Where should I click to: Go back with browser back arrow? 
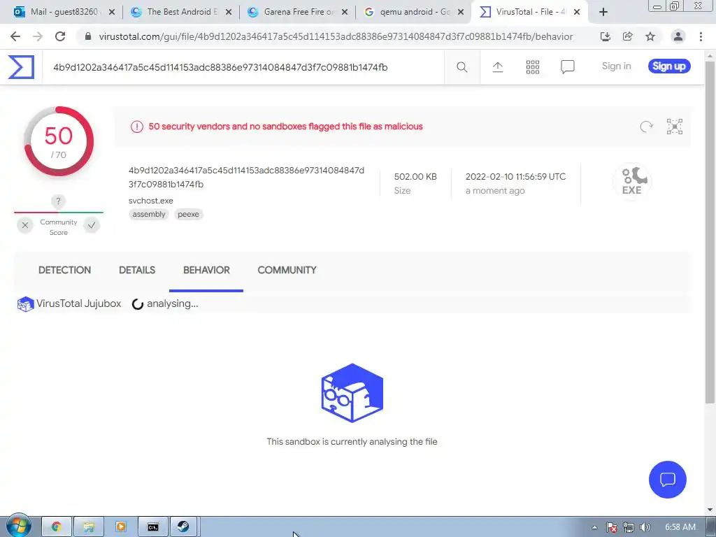coord(15,36)
